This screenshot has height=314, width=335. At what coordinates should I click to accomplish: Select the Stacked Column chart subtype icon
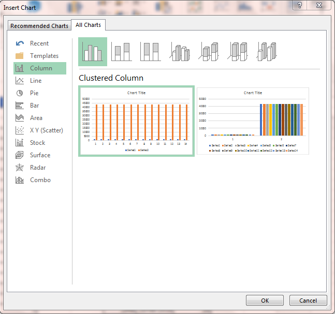(x=122, y=52)
